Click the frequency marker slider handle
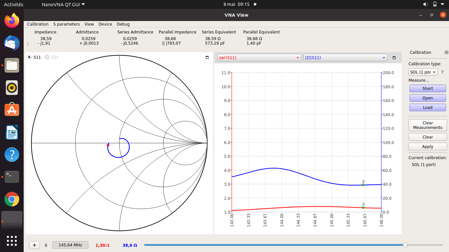Viewport: 449px width, 252px height. click(405, 245)
